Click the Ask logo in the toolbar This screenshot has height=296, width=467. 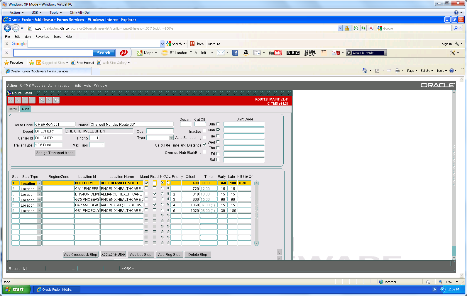[124, 53]
